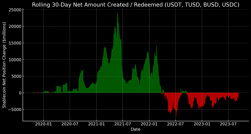This screenshot has width=251, height=134.
Task: Click the x-axis tick label 2023-07
Action: 228,124
